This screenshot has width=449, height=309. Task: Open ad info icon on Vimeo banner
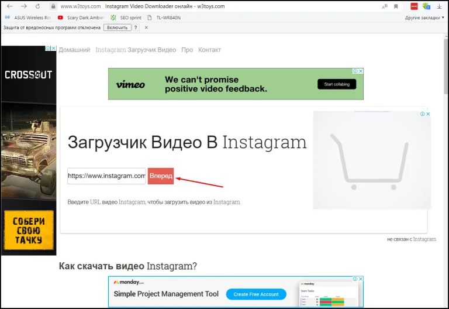tap(355, 71)
